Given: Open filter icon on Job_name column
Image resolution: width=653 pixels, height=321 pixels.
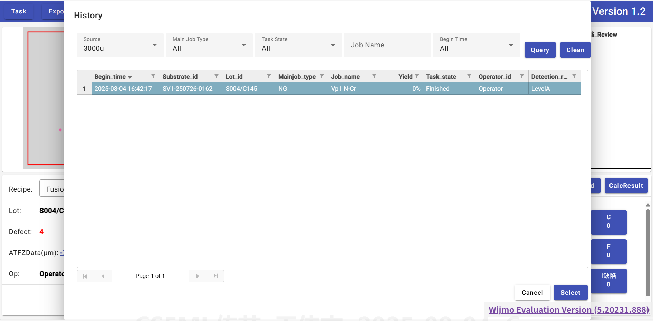Looking at the screenshot, I should click(374, 76).
